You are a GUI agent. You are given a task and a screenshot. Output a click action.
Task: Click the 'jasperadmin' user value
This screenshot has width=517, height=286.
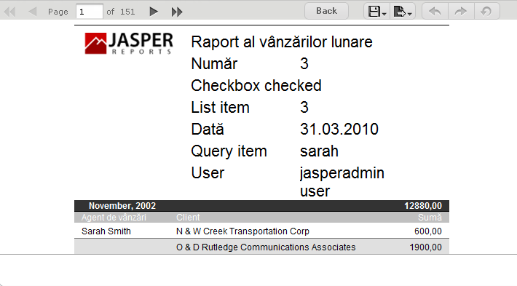(x=342, y=173)
